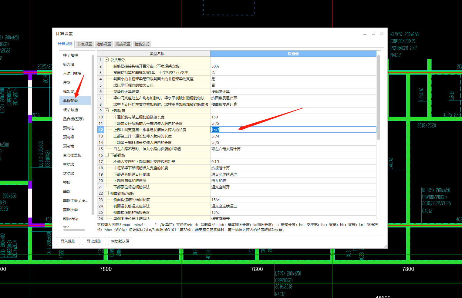Minimize the 计算设置 dialog

click(365, 34)
